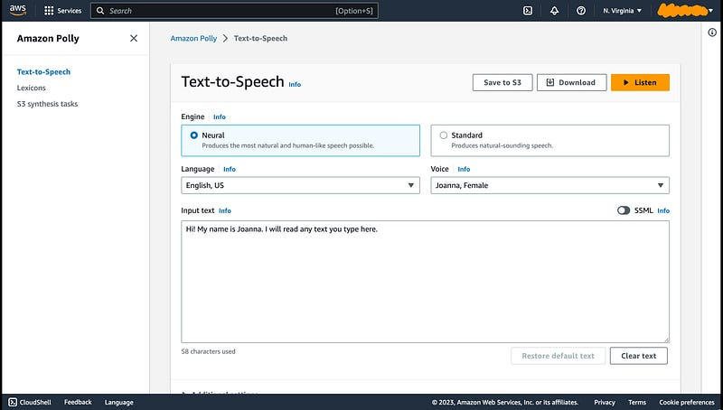The height and width of the screenshot is (410, 723).
Task: Click the AWS logo home icon
Action: pos(17,10)
